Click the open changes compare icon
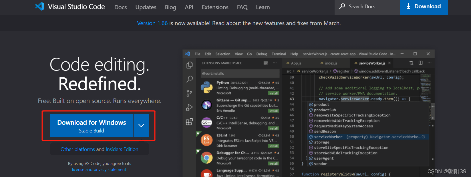Screen dimensions: 471x177 click(x=411, y=63)
